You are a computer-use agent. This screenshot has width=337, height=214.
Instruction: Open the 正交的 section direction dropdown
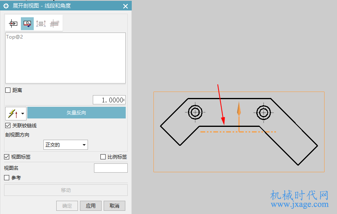pyautogui.click(x=65, y=145)
